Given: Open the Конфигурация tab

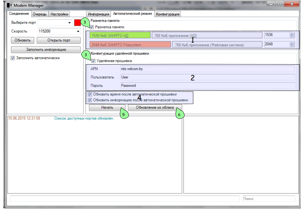Looking at the screenshot, I should [168, 14].
